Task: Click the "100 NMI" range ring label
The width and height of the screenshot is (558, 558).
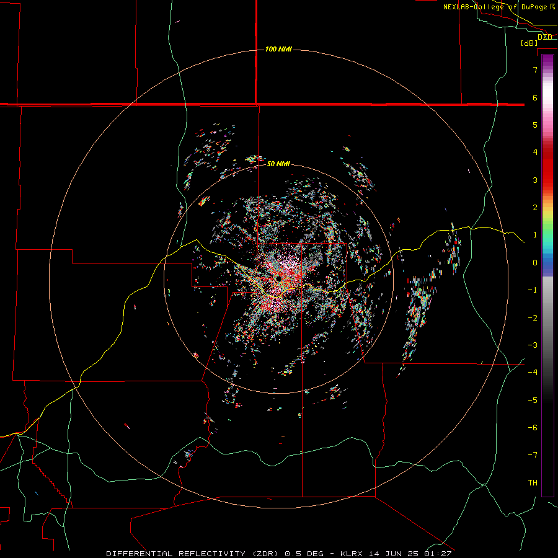Action: tap(278, 49)
